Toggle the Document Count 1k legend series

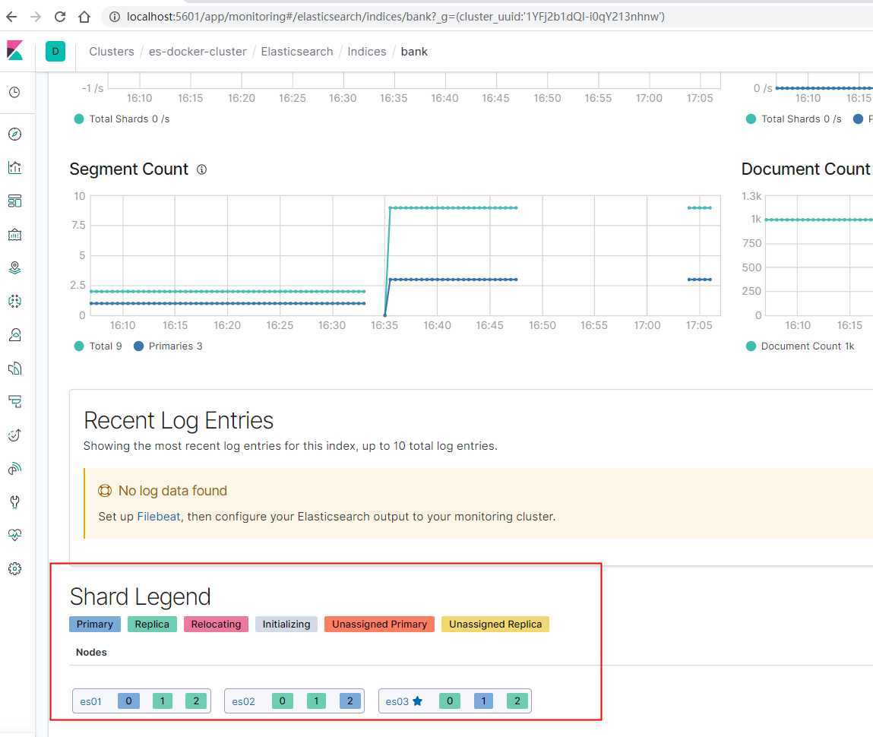click(x=800, y=346)
